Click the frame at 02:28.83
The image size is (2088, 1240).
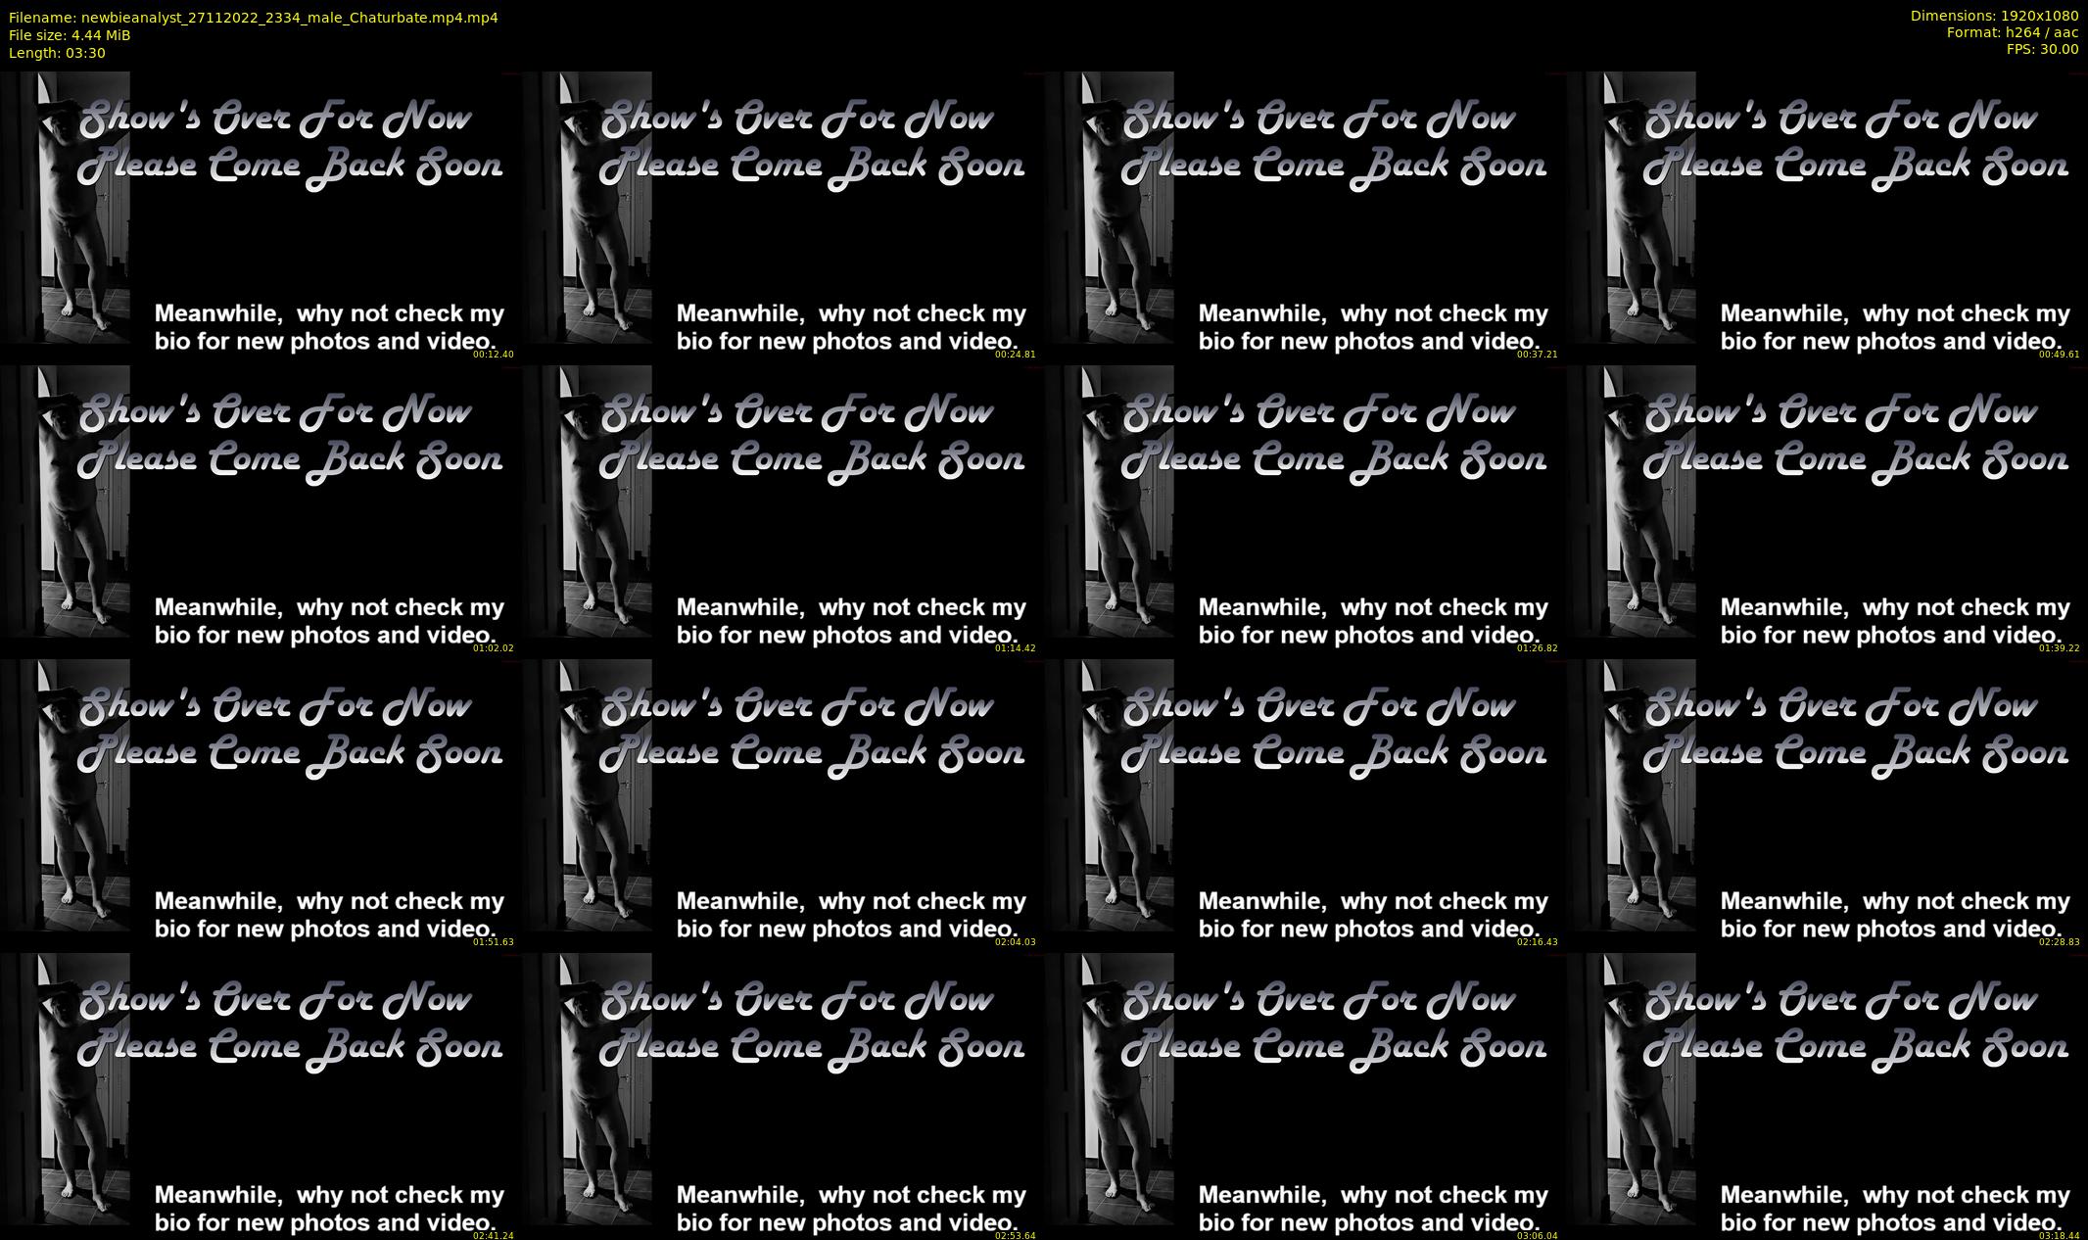[1826, 803]
